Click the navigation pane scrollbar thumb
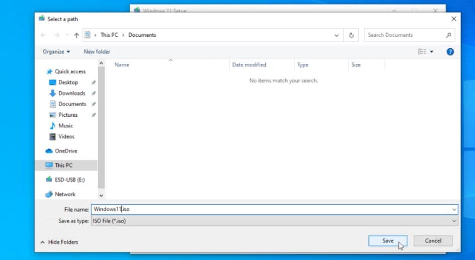The image size is (475, 260). tap(101, 127)
